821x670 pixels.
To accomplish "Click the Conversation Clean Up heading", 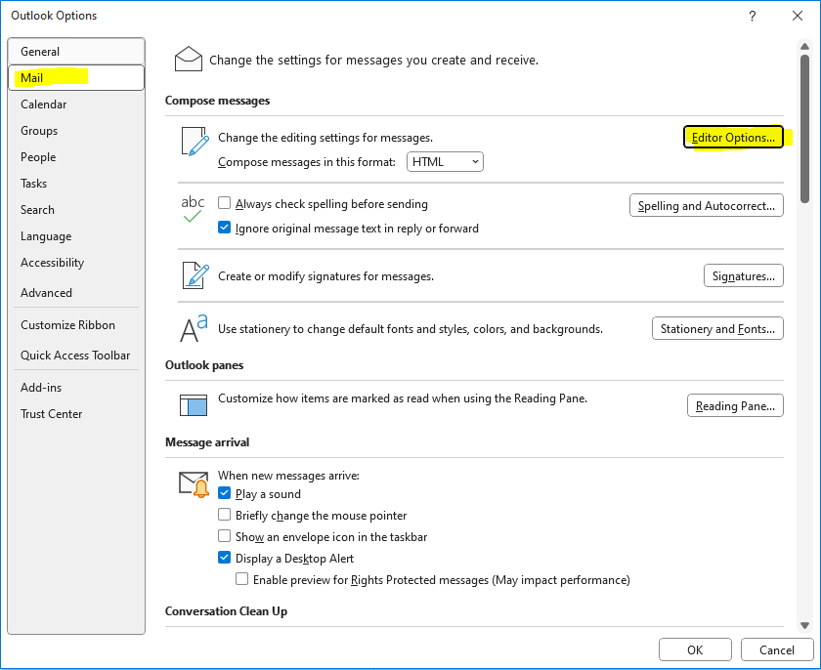I will (x=226, y=610).
